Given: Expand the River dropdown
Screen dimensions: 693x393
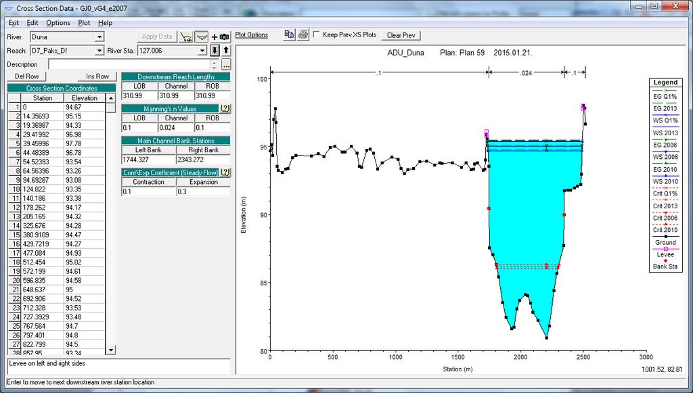Looking at the screenshot, I should [x=99, y=37].
